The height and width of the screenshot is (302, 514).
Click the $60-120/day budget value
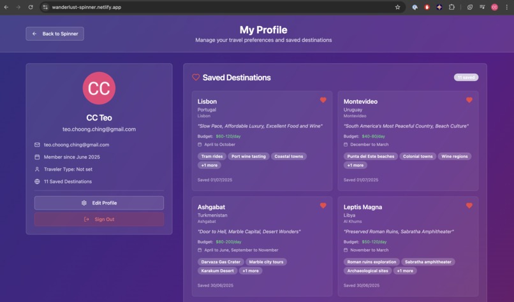[228, 136]
